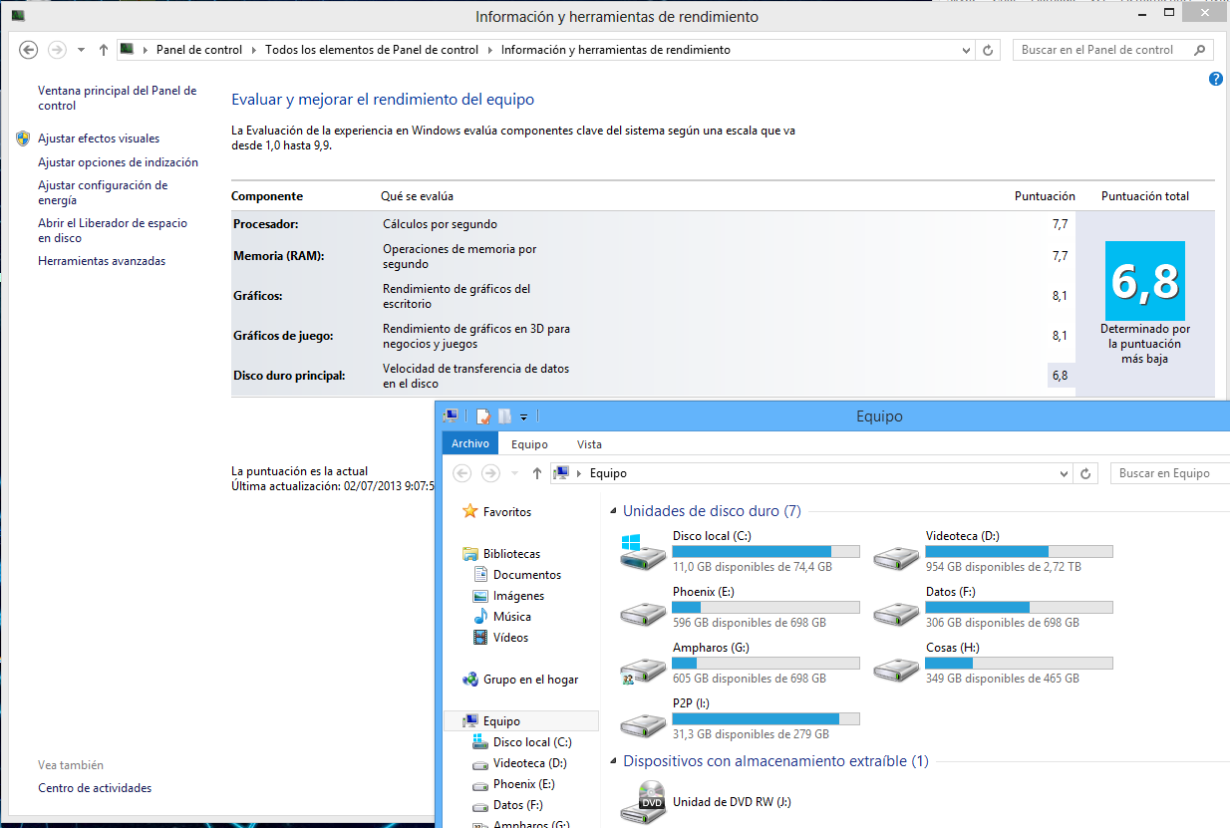Click the Control Panel window title bar icon
The width and height of the screenshot is (1230, 828).
point(18,16)
